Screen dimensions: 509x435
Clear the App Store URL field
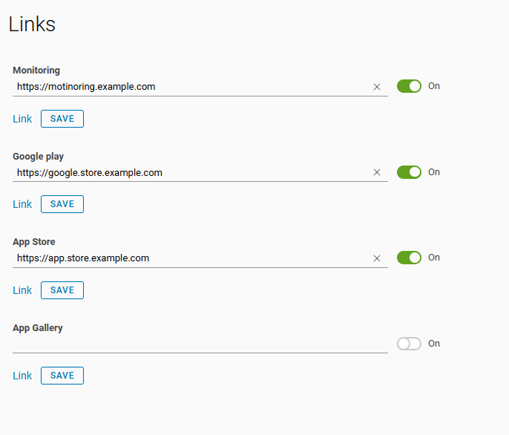pos(376,258)
